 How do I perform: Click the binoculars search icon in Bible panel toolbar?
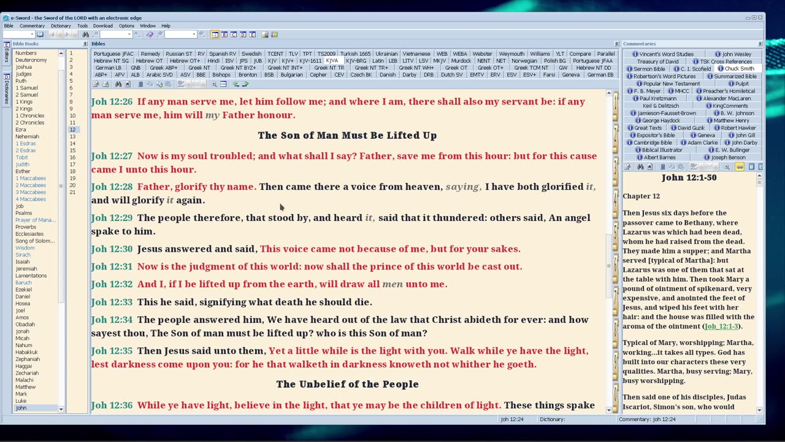pos(118,83)
